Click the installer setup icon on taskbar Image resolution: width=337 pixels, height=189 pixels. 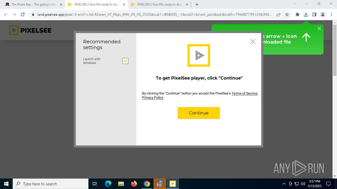click(x=160, y=184)
